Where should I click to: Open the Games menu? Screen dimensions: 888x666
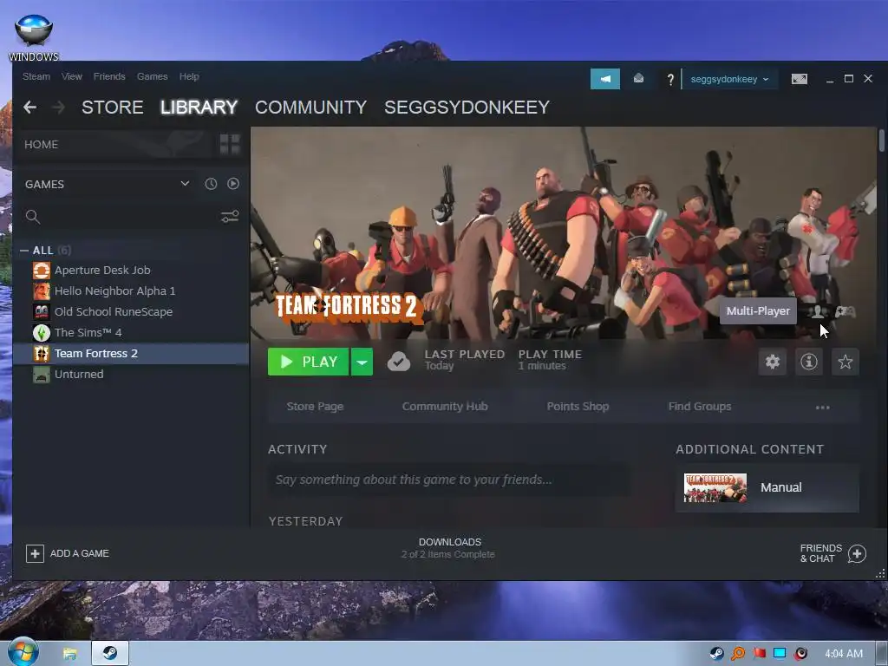[153, 76]
